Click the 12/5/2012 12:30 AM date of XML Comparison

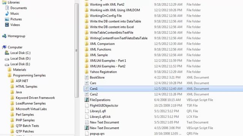168,44
